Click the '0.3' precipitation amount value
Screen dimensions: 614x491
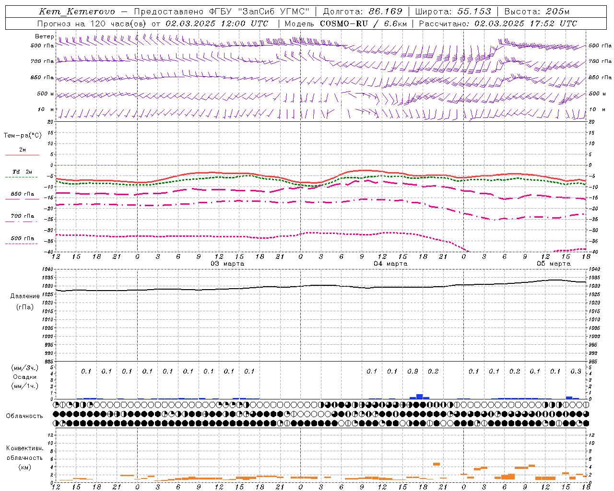coord(576,371)
